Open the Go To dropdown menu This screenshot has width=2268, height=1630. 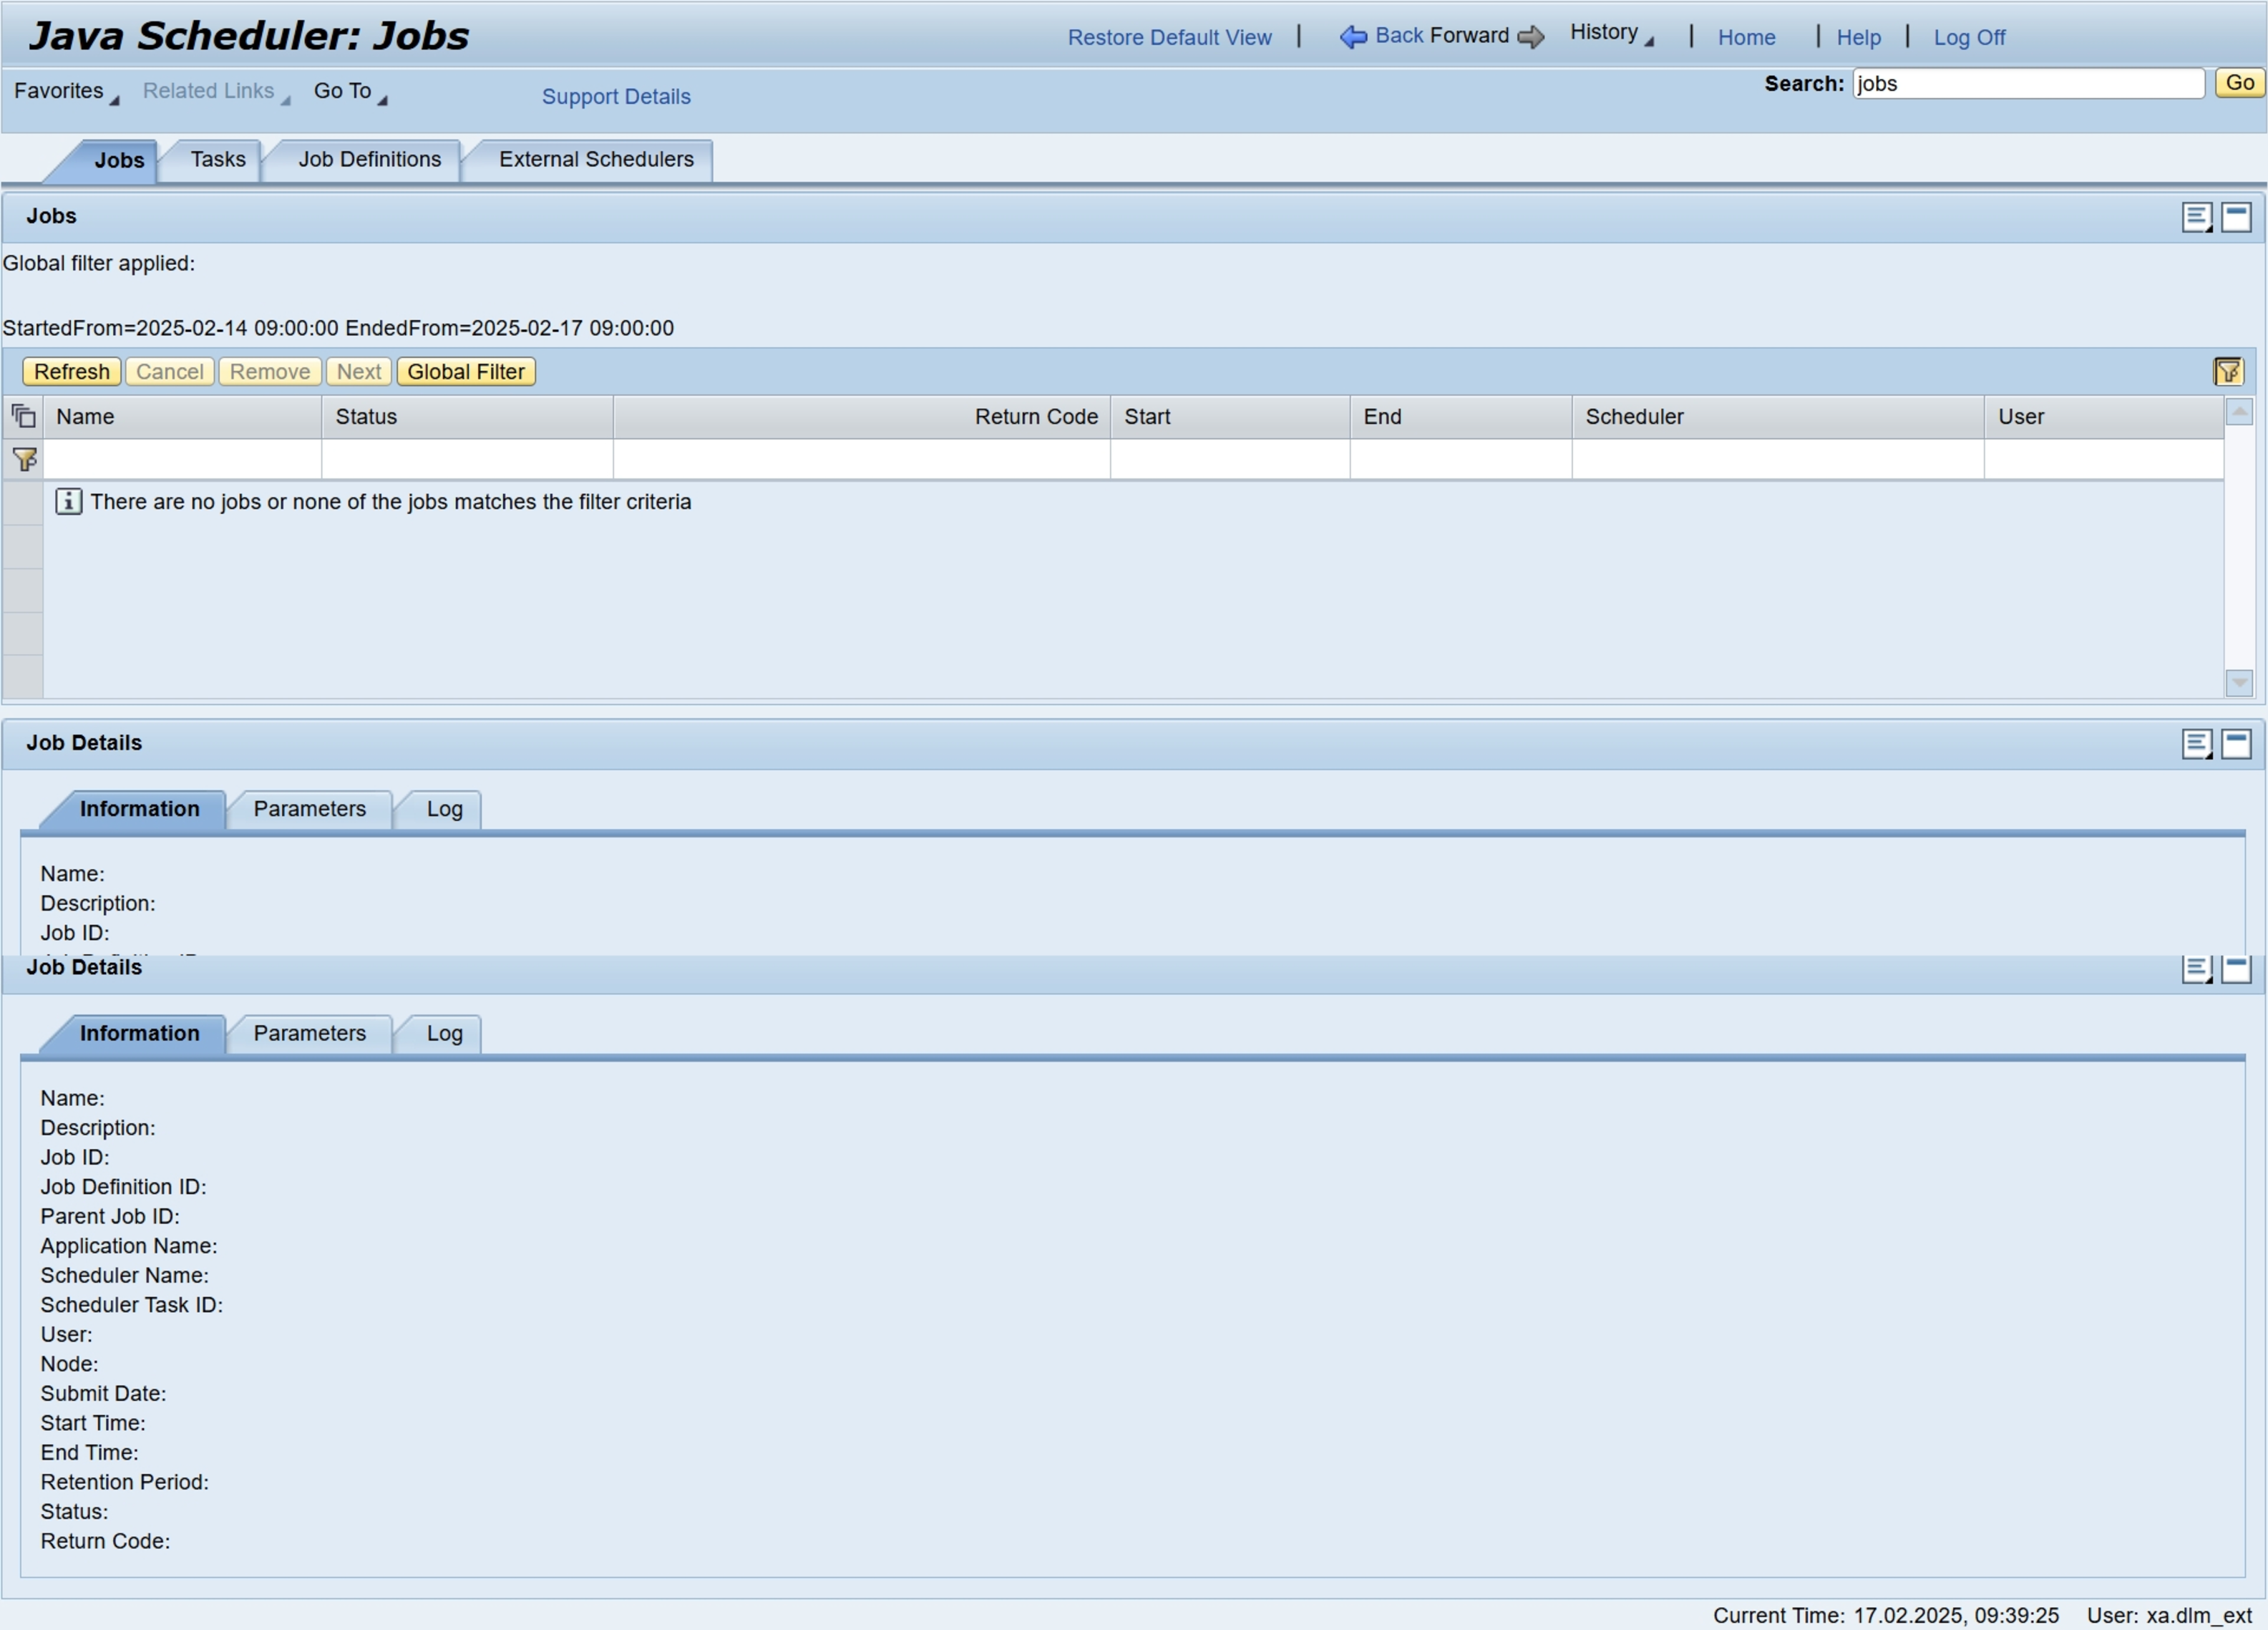click(x=350, y=91)
